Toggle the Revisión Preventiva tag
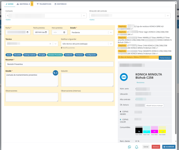The image size is (179, 150). tap(55, 55)
